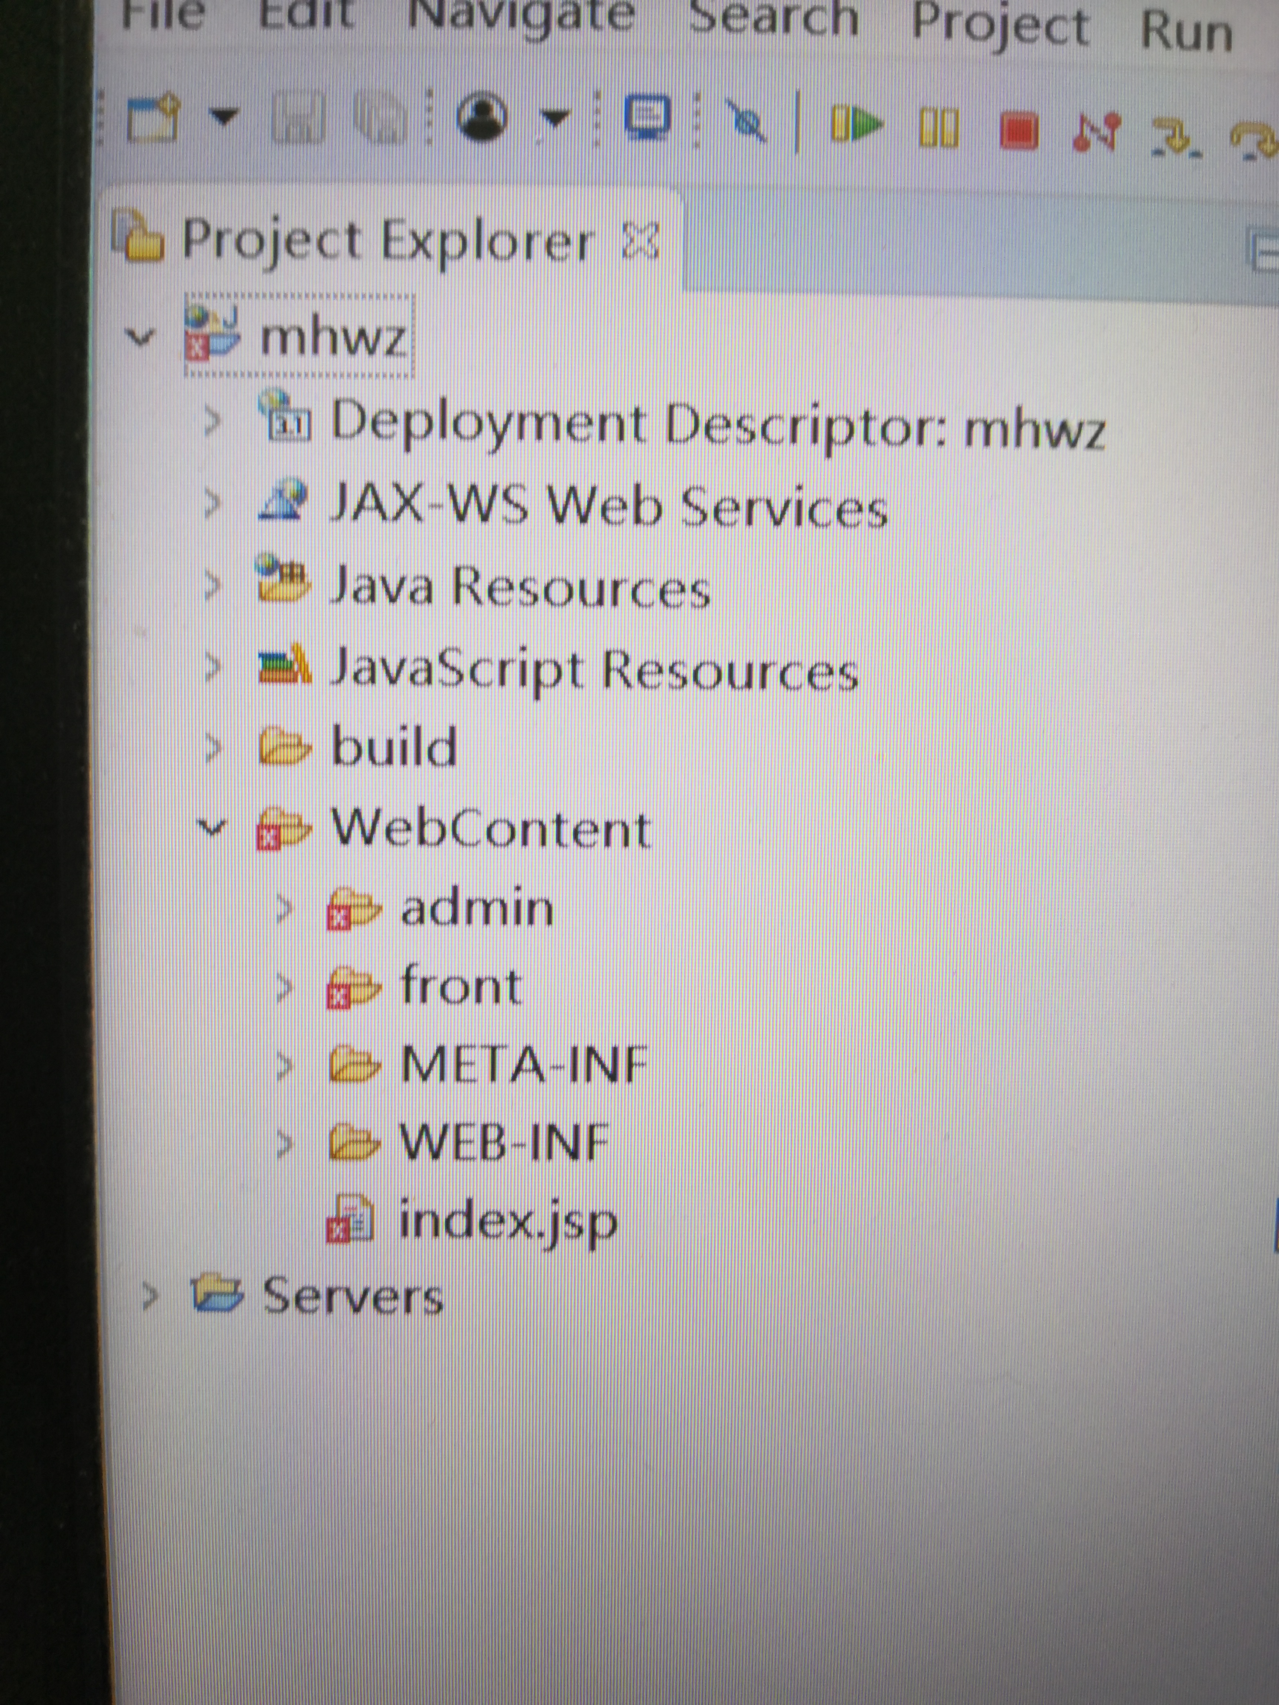Click the Project Explorer folder icon
1279x1705 pixels.
(x=139, y=238)
